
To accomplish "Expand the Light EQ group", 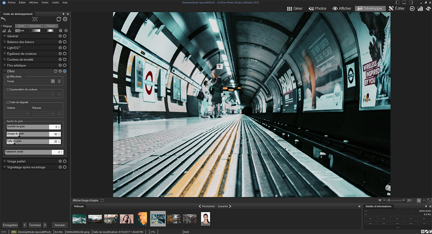I will point(5,48).
